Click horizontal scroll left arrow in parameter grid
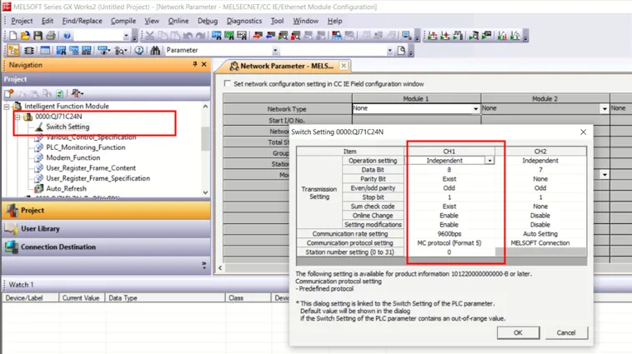The height and width of the screenshot is (354, 632). (x=220, y=268)
